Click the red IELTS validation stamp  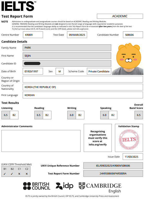pyautogui.click(x=129, y=139)
